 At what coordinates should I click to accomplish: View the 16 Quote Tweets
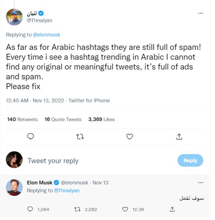click(x=63, y=119)
